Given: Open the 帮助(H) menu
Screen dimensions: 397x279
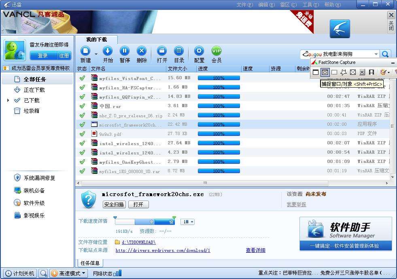Looking at the screenshot, I should (332, 4).
